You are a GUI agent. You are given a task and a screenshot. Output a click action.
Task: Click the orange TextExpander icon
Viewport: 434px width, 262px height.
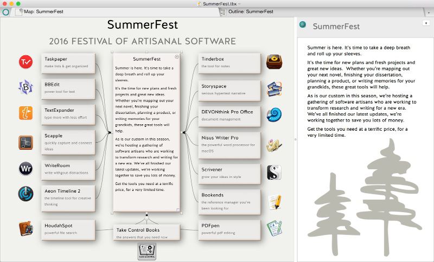25,113
